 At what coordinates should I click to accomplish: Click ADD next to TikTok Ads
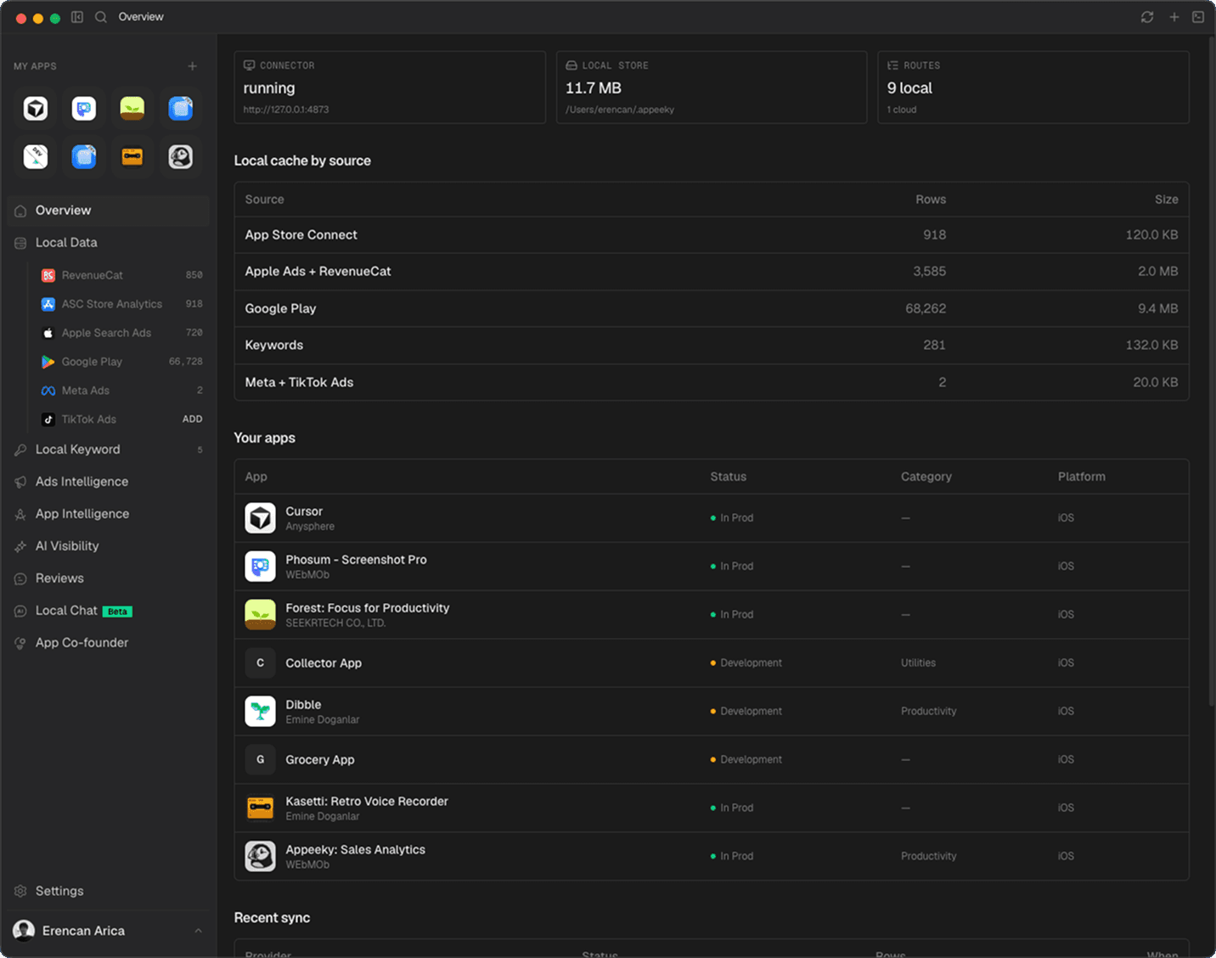193,420
